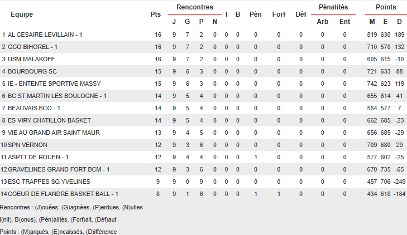Select BC ST MARTIN LES BOULOGNE - 1
Image resolution: width=407 pixels, height=235 pixels.
tap(57, 96)
